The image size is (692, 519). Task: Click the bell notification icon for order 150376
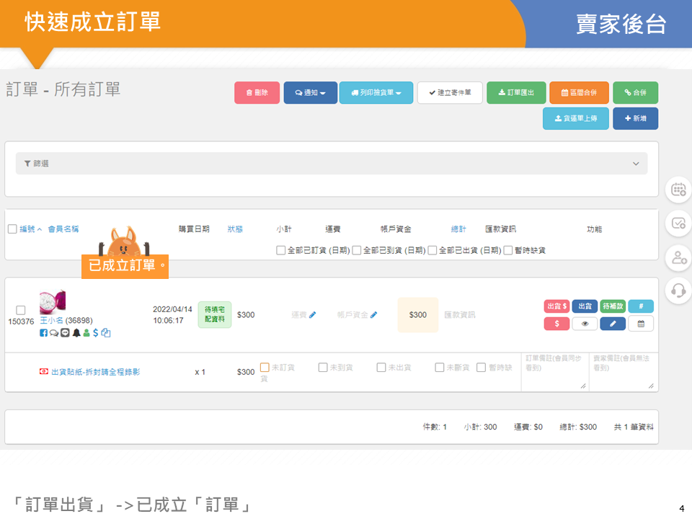(x=76, y=333)
